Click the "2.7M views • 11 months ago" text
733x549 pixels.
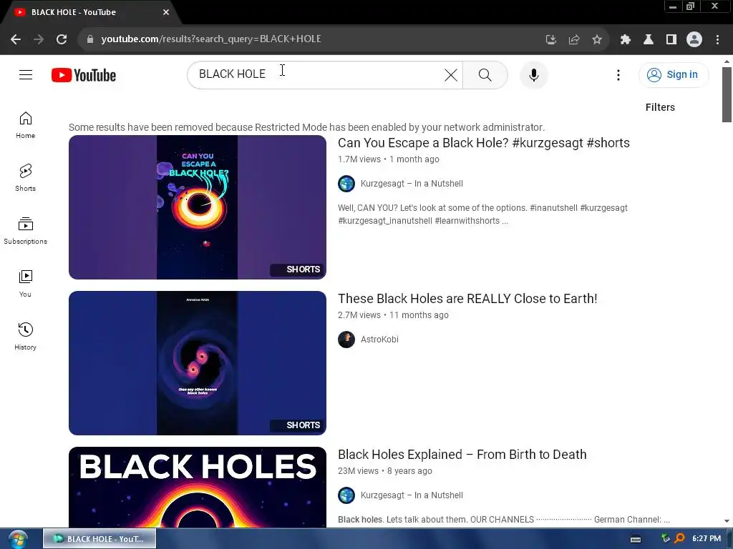[393, 315]
